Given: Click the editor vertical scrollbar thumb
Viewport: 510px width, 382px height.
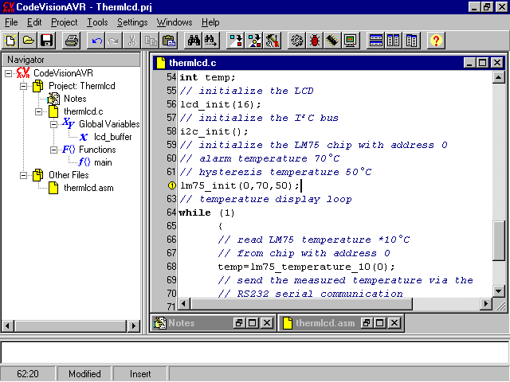Looking at the screenshot, I should click(x=499, y=240).
